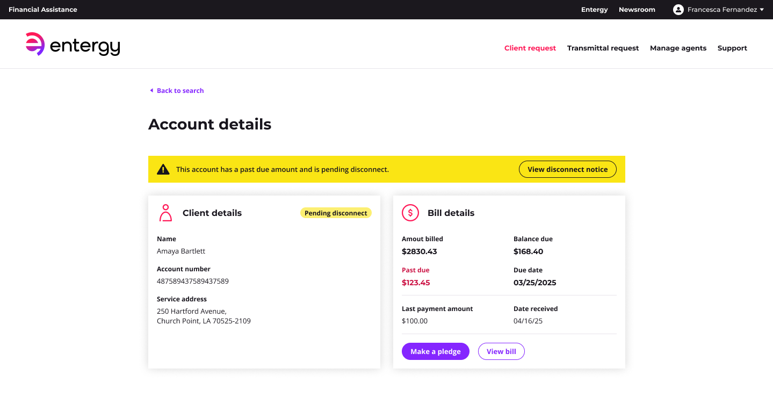
Task: Click the back arrow beside Back to search
Action: point(151,91)
